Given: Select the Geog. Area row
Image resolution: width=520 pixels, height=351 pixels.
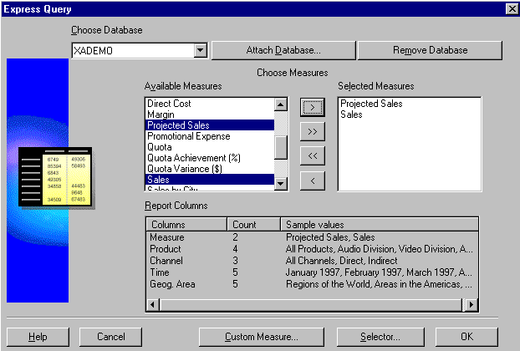Looking at the screenshot, I should point(312,284).
